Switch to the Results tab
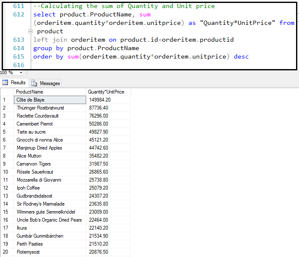Image resolution: width=299 pixels, height=257 pixels. point(14,83)
